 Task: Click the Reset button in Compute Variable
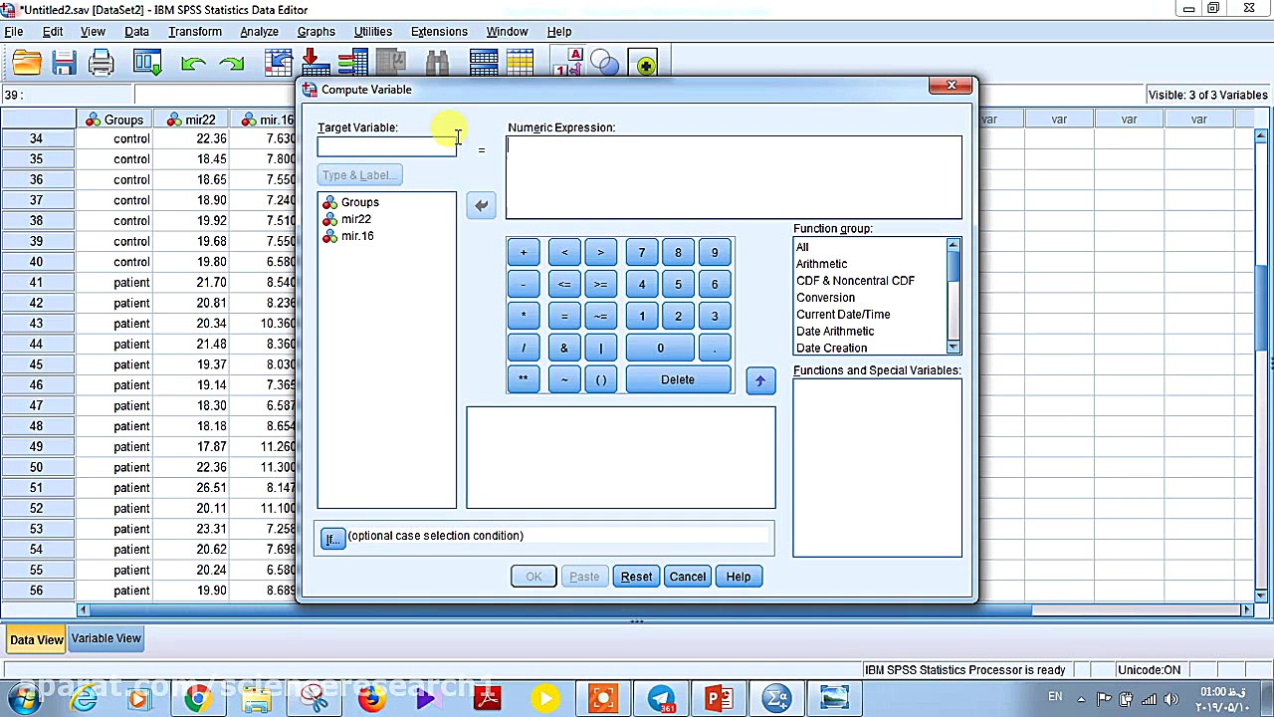pos(637,577)
